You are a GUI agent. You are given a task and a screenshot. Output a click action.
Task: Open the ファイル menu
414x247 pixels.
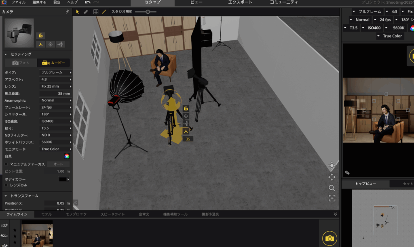coord(19,2)
